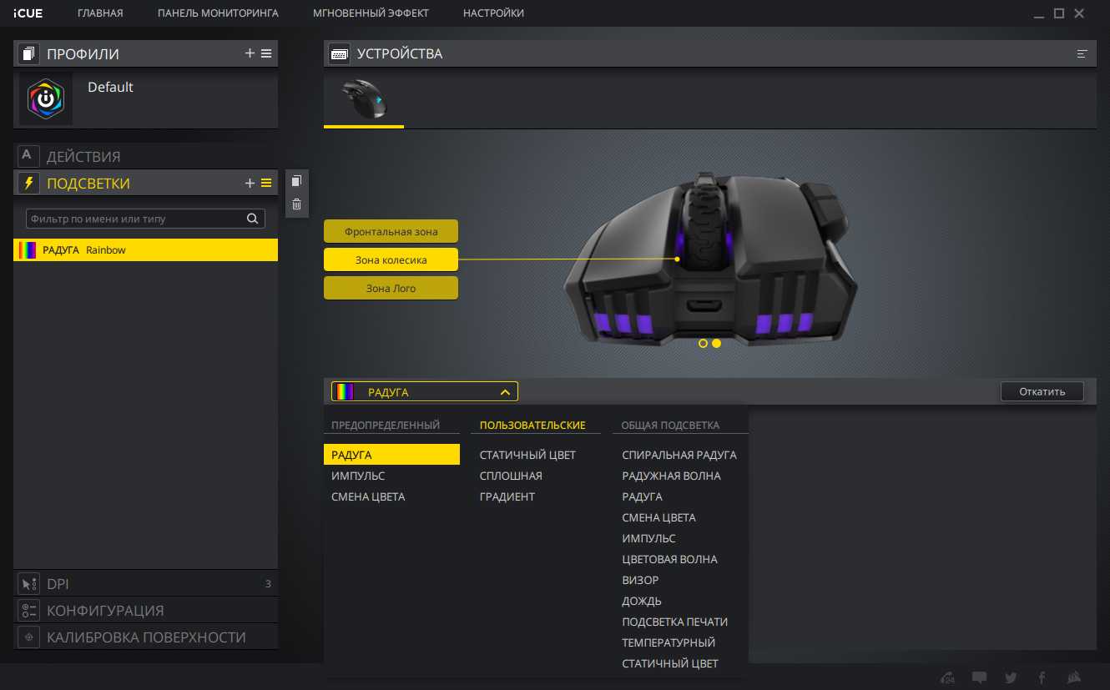Collapse the Радуга effect dropdown
Screen dimensions: 1110x690
click(x=504, y=391)
